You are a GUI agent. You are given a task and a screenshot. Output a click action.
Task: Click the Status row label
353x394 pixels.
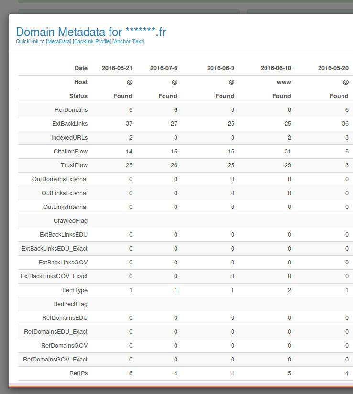[78, 96]
